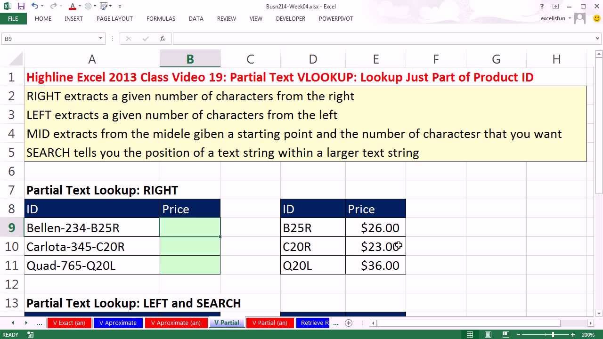Open the PAGE LAYOUT ribbon tab
The height and width of the screenshot is (339, 603).
pos(114,19)
